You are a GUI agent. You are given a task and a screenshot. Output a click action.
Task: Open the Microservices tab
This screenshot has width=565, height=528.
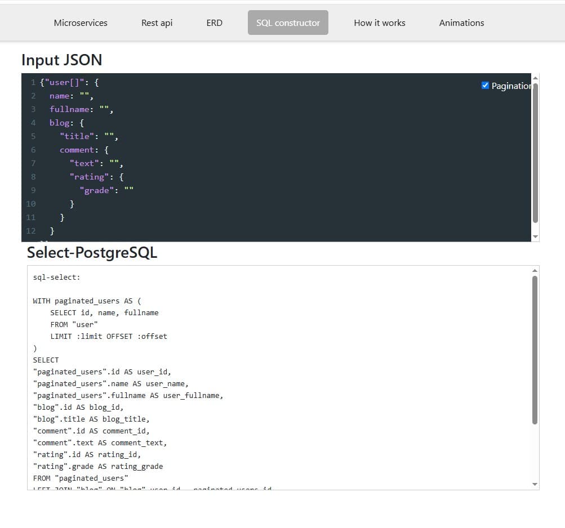[81, 23]
